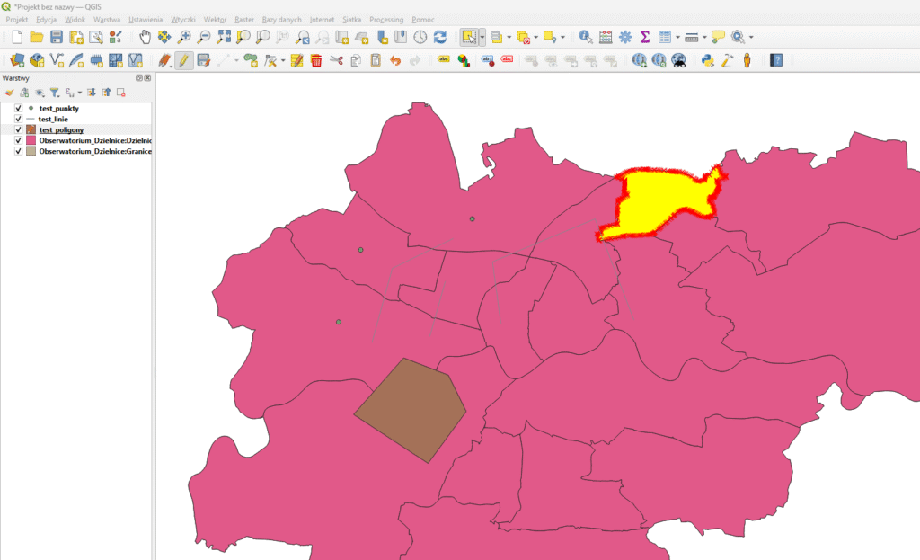The height and width of the screenshot is (560, 920).
Task: Open the Statistical Summary sigma tool
Action: 645,37
